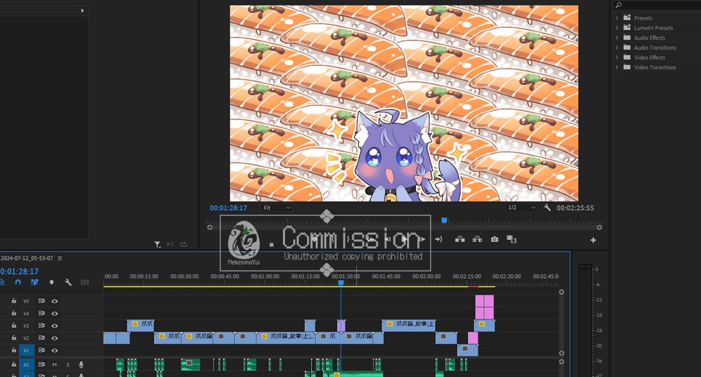Expand the Video Transitions chevron
Screen dimensions: 701x377
617,67
